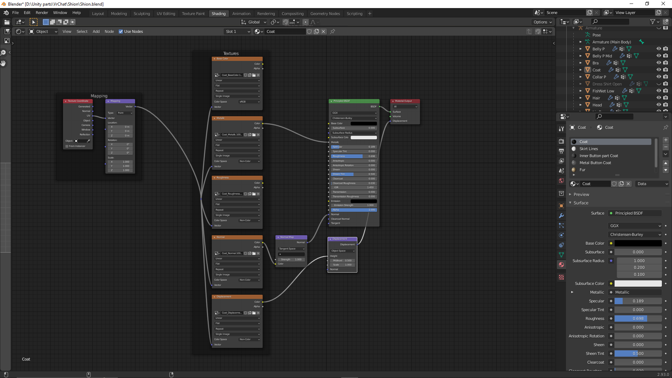Hide the Coat object in outliner
This screenshot has height=378, width=672.
coord(659,70)
